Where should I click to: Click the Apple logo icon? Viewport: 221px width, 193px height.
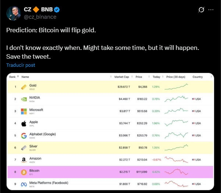tap(24, 123)
